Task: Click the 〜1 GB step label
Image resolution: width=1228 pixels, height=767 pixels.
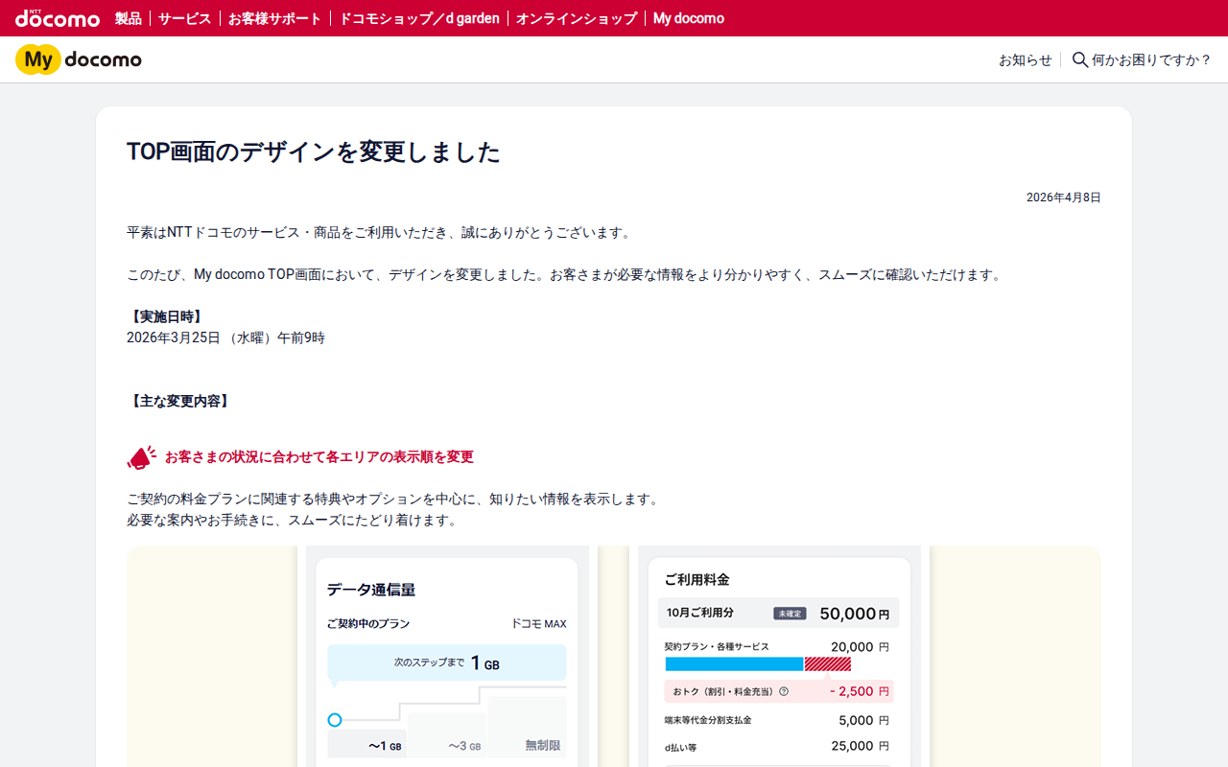Action: 385,746
